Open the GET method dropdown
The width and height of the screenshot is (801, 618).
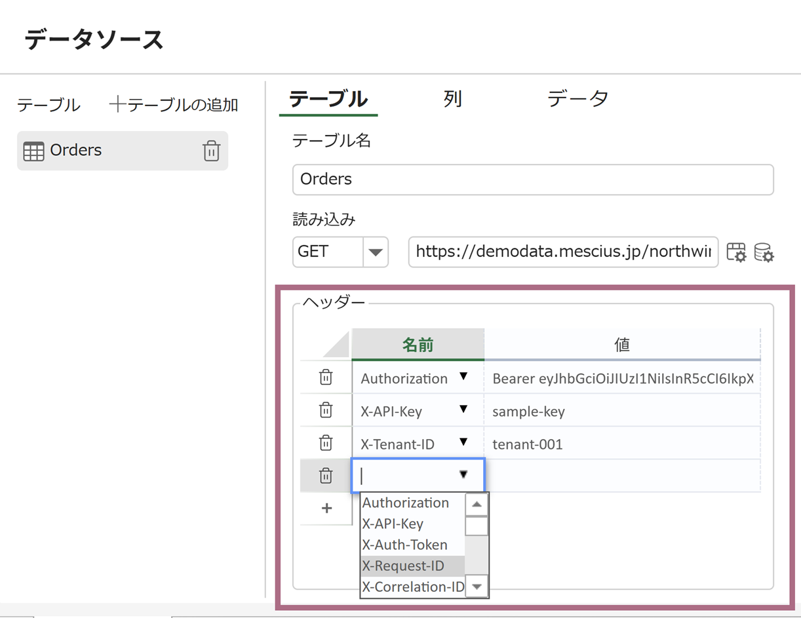(376, 252)
